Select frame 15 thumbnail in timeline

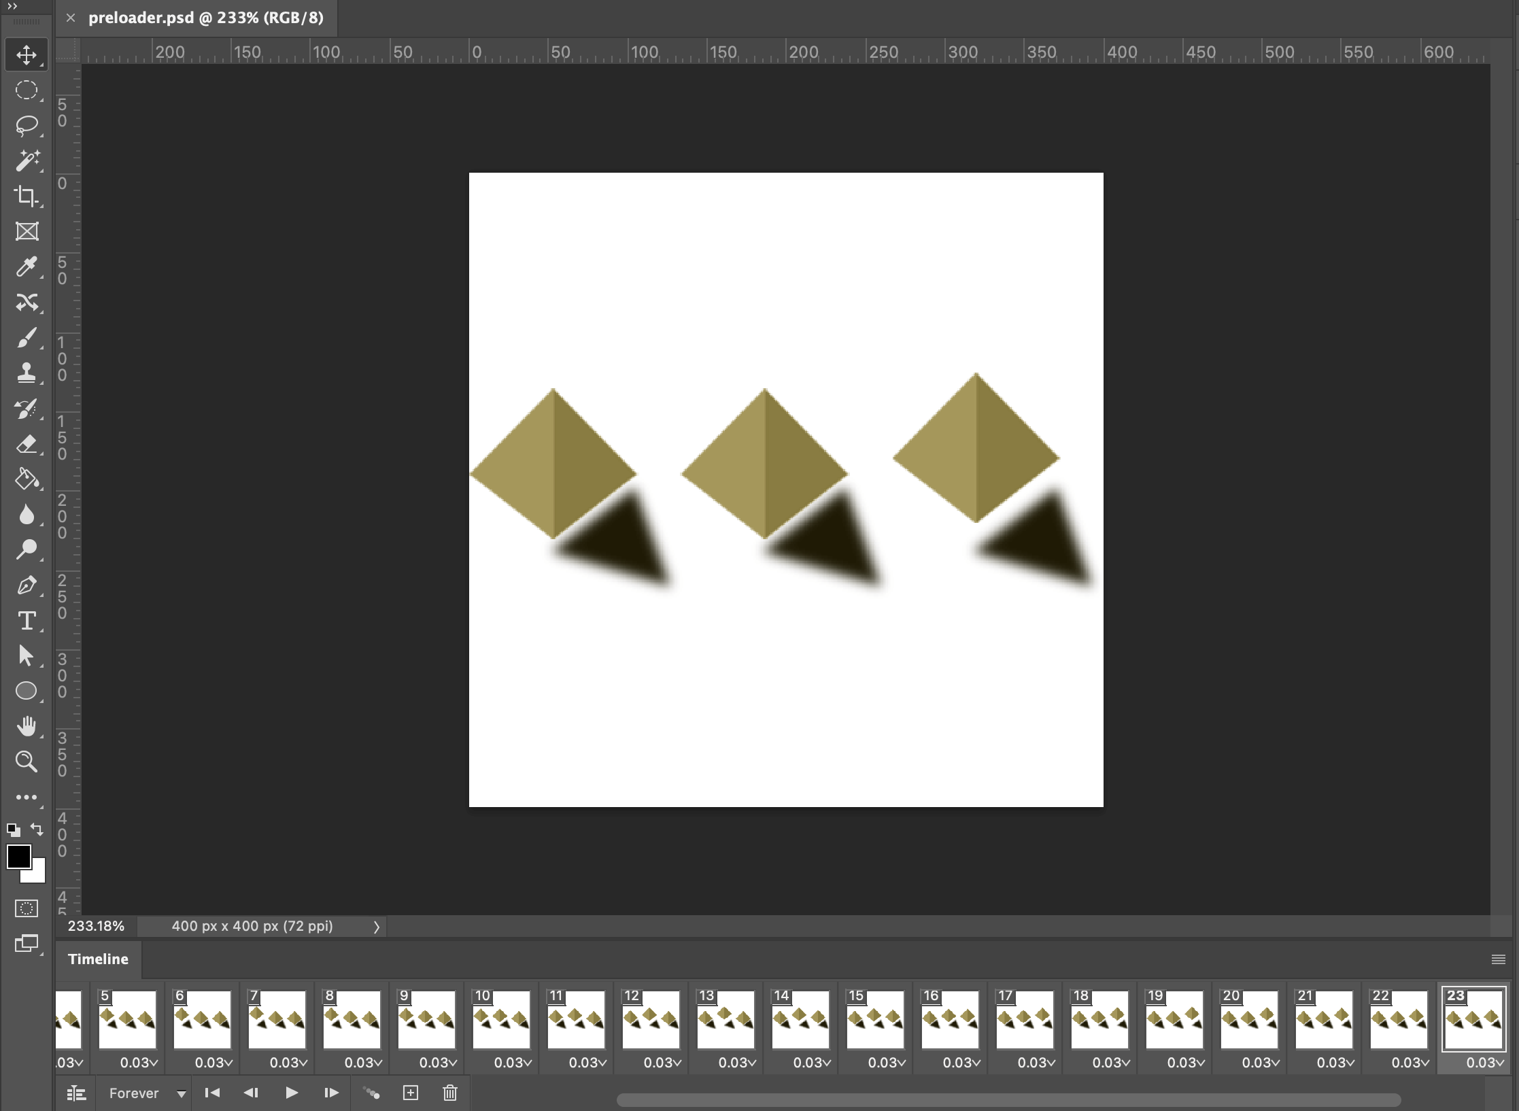(875, 1019)
